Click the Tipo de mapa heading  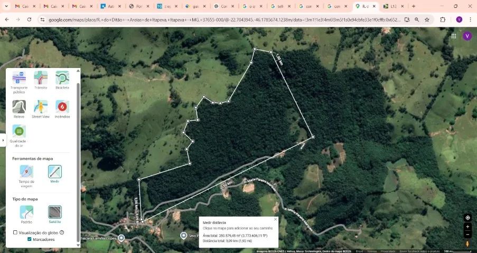pyautogui.click(x=25, y=199)
